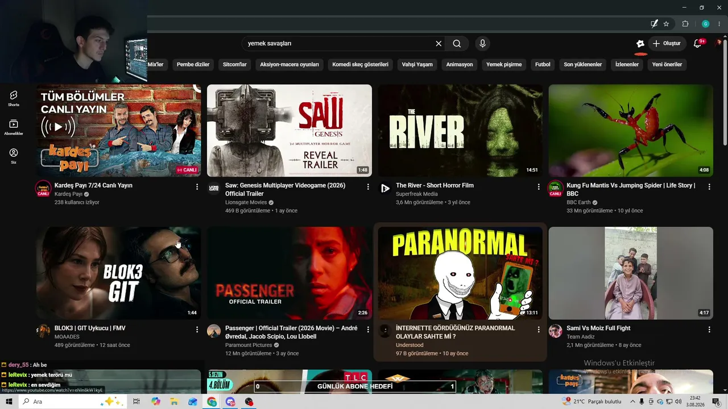
Task: Open the Windows Start menu
Action: (x=9, y=402)
